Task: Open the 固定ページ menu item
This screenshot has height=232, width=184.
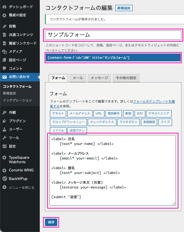Action: [20, 60]
